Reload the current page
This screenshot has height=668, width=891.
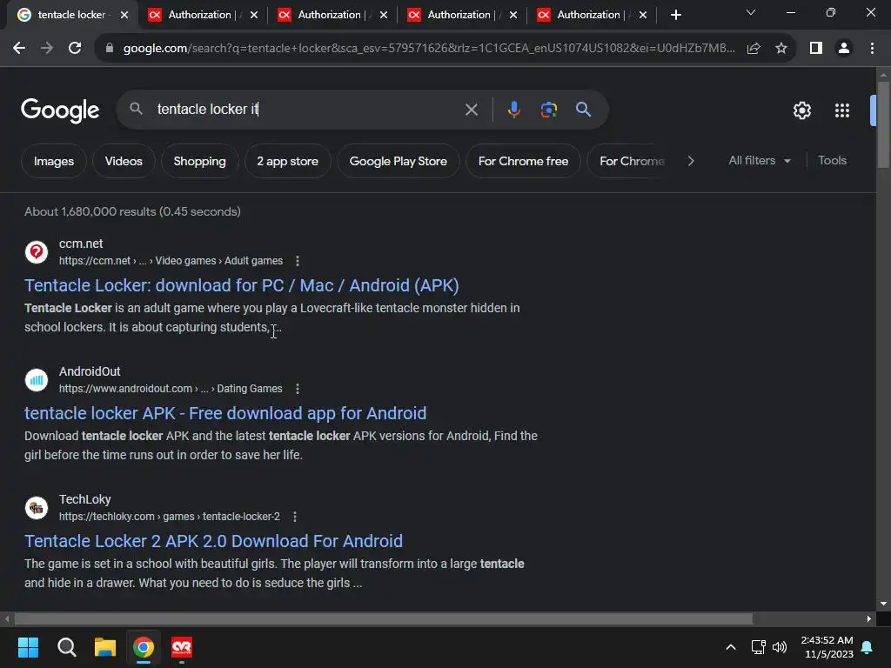point(75,49)
